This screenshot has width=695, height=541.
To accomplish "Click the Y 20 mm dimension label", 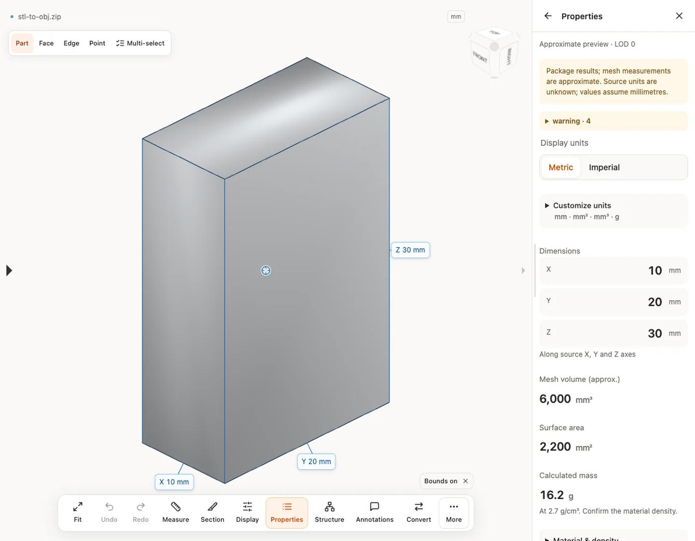I will tap(316, 461).
